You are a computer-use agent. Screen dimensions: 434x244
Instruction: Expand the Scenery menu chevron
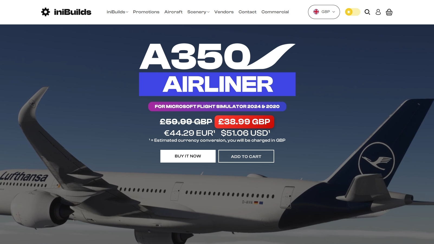coord(208,12)
